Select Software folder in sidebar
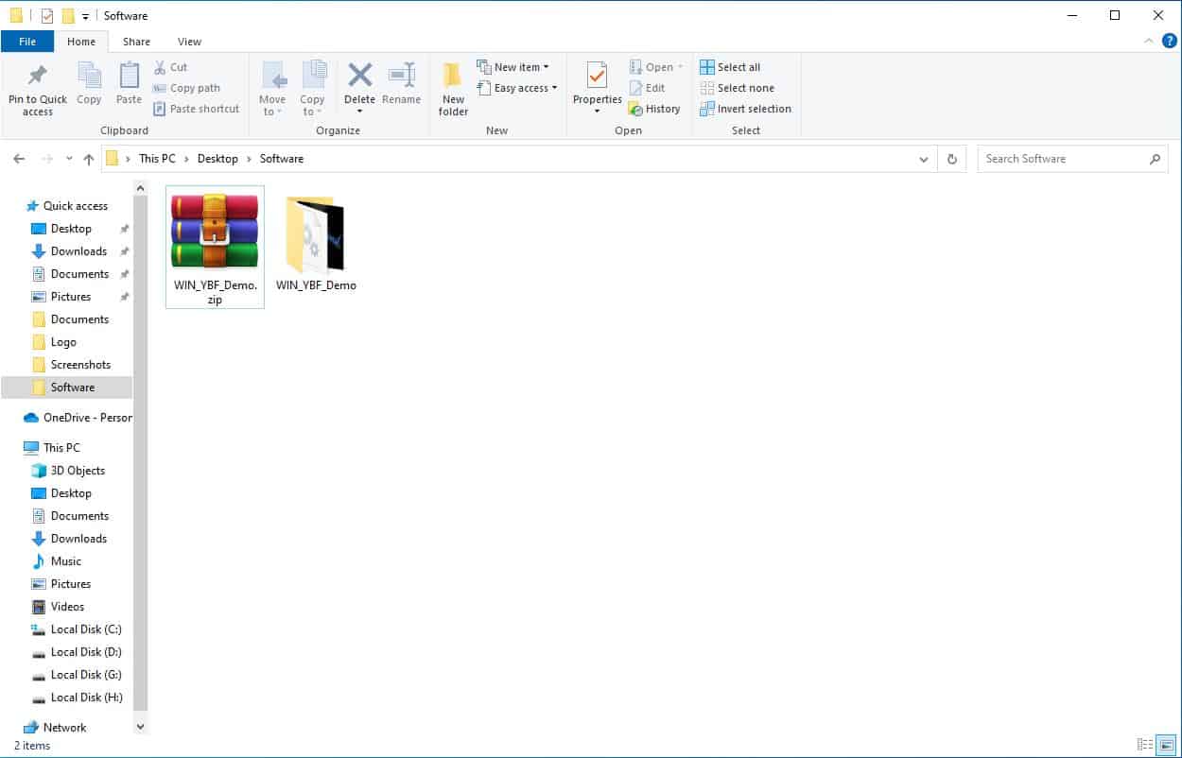The height and width of the screenshot is (758, 1182). (x=67, y=388)
